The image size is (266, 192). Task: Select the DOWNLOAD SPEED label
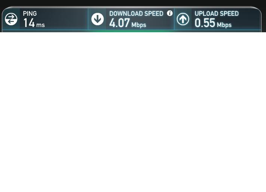pos(136,13)
